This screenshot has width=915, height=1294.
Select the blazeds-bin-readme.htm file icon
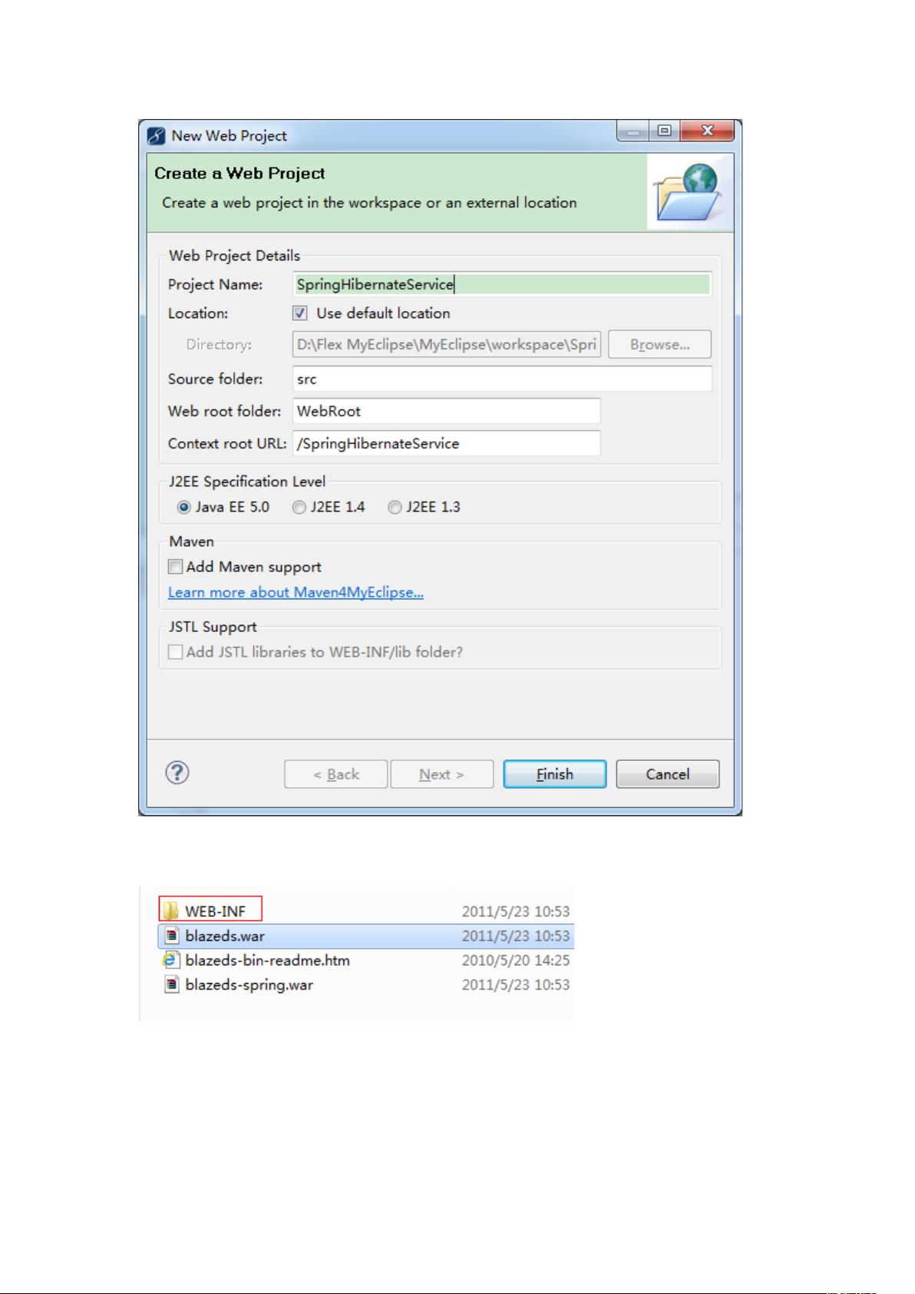[170, 960]
